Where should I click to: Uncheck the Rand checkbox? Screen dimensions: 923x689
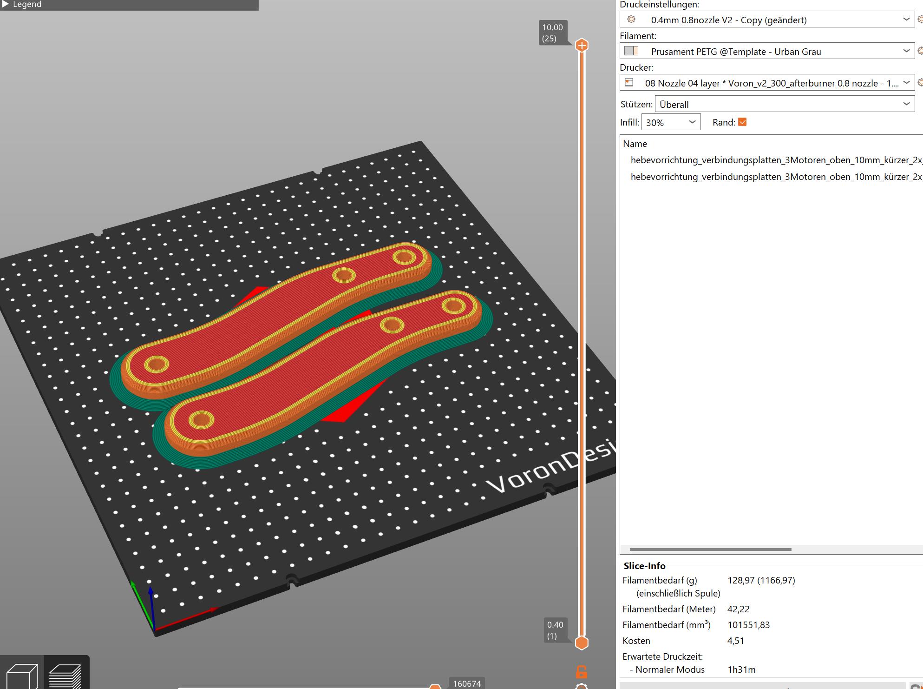[x=742, y=122]
